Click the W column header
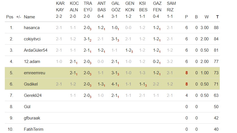 (206, 17)
